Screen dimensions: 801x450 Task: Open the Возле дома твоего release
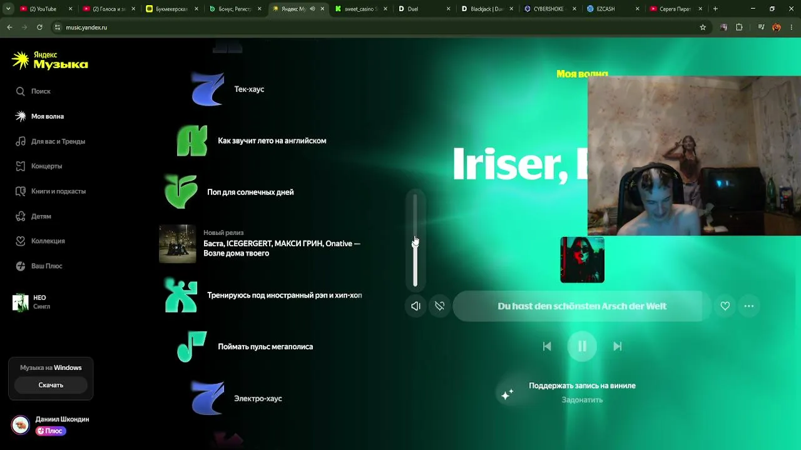282,248
